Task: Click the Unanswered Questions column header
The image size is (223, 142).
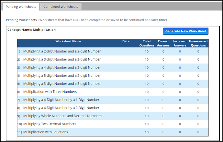Action: click(x=198, y=43)
